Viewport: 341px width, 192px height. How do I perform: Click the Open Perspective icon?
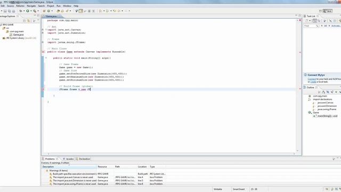click(320, 11)
